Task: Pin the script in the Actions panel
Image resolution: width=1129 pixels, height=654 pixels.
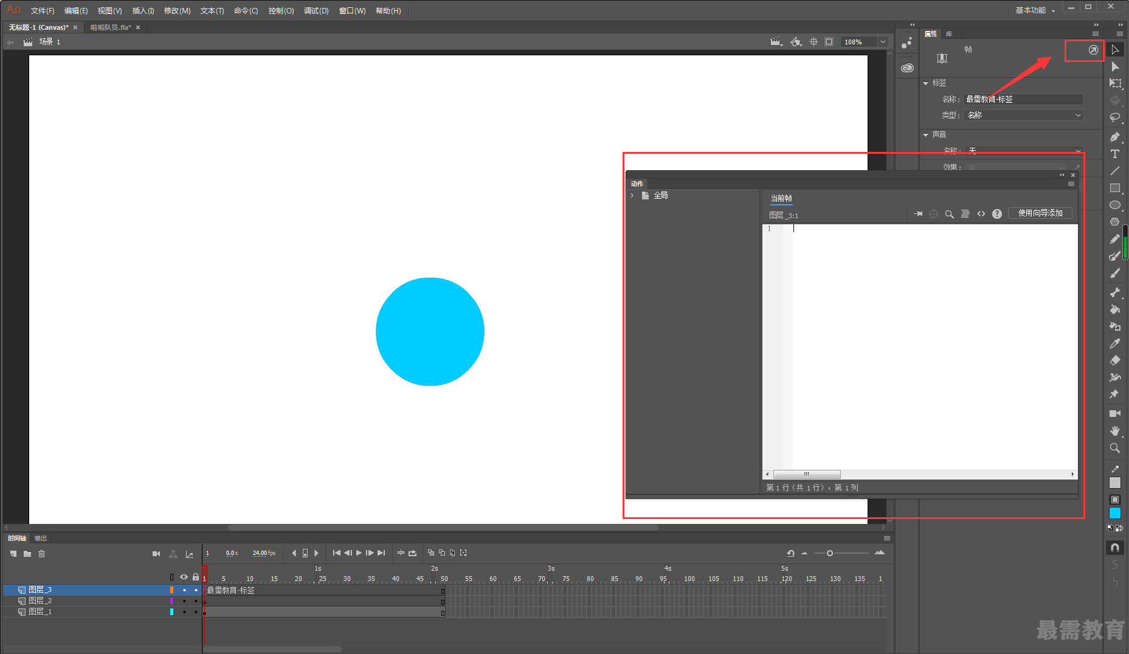Action: [x=918, y=214]
